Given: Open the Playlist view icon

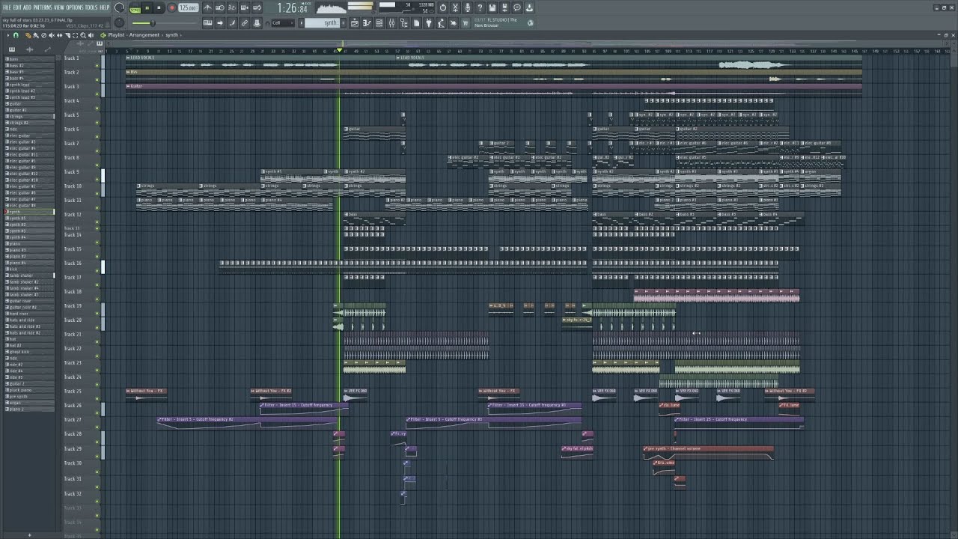Looking at the screenshot, I should pyautogui.click(x=355, y=22).
